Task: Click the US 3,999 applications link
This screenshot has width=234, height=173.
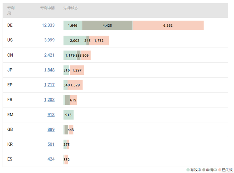Action: 49,40
